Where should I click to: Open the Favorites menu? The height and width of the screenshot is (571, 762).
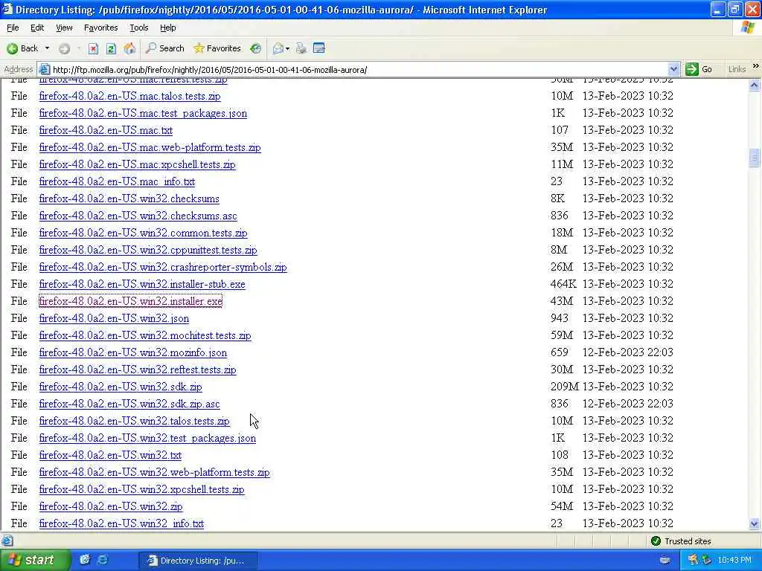click(x=100, y=28)
